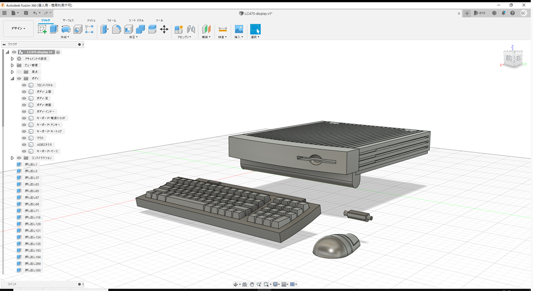Viewport: 533px width, 291px height.
Task: Select the Revolve tool icon
Action: (x=66, y=30)
